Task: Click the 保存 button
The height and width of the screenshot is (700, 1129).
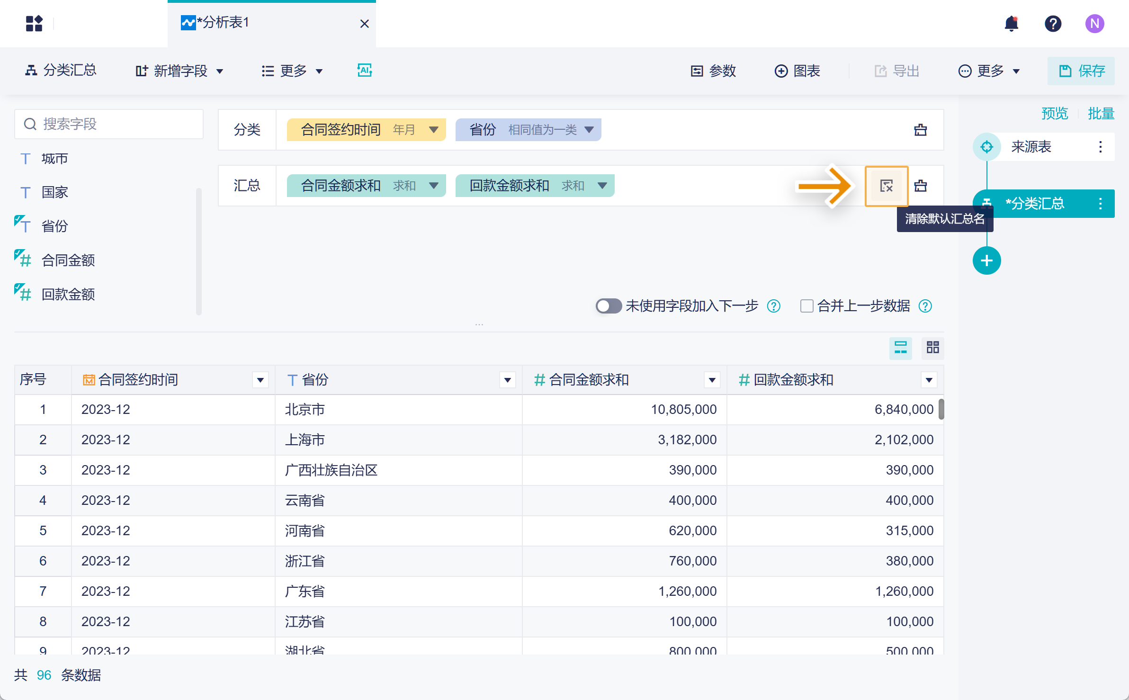Action: pyautogui.click(x=1081, y=71)
